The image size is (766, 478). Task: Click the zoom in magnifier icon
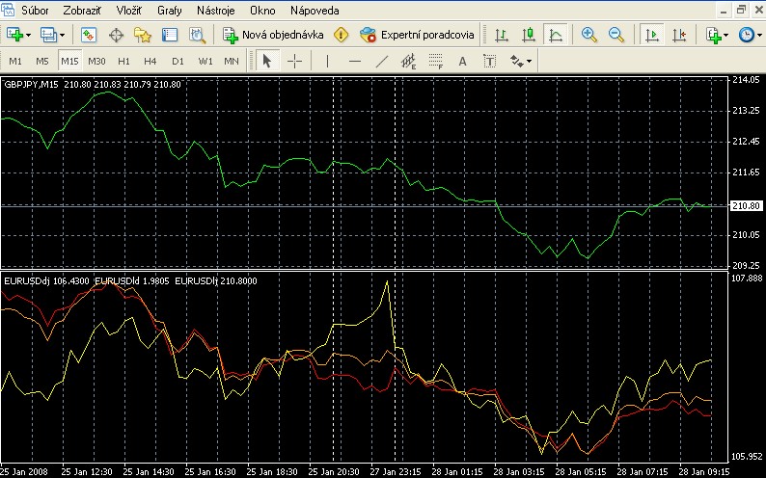click(589, 35)
